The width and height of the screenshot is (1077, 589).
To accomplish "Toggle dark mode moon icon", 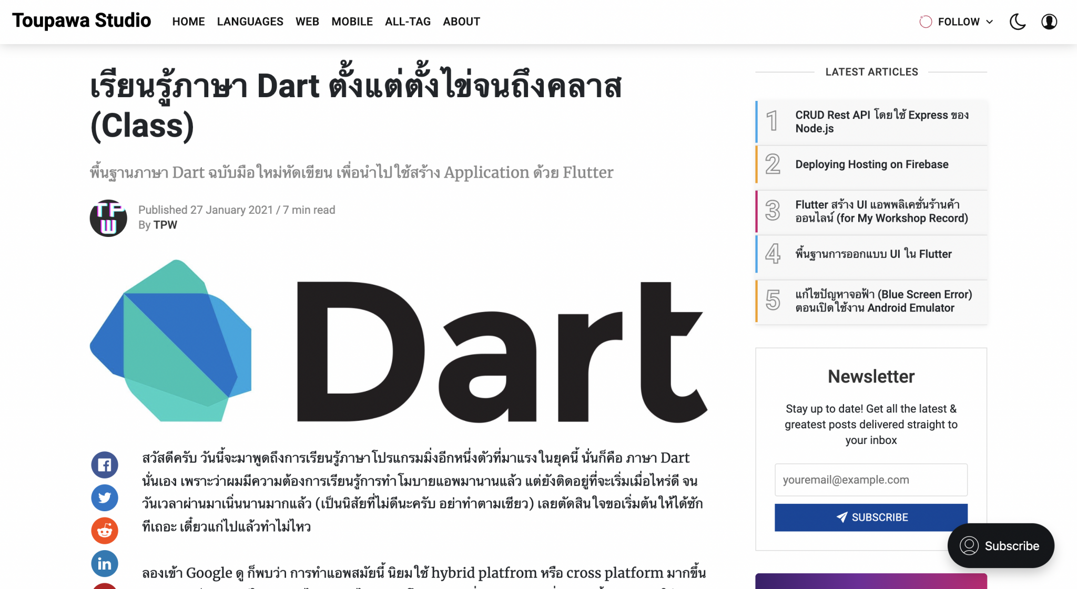I will 1018,22.
